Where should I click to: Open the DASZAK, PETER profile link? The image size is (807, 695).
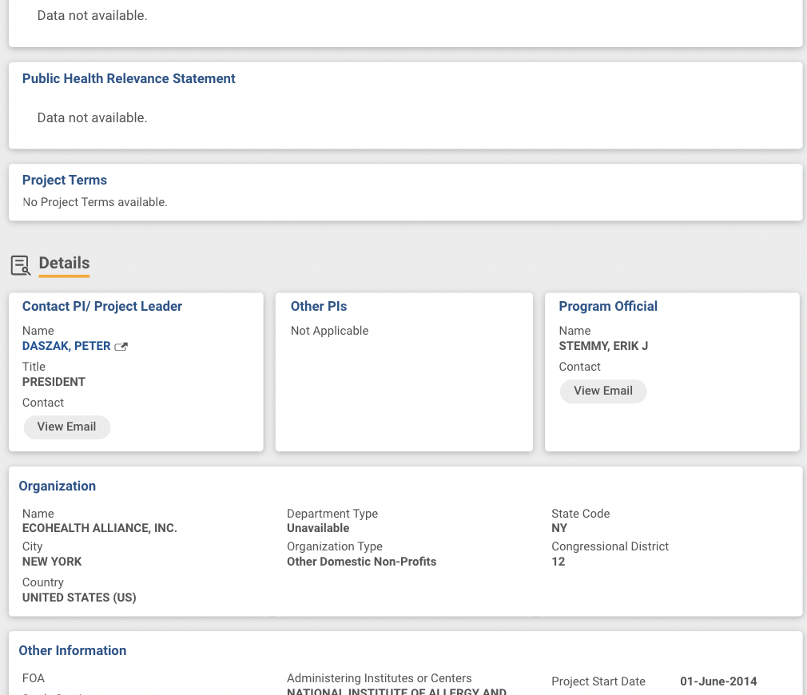point(66,346)
